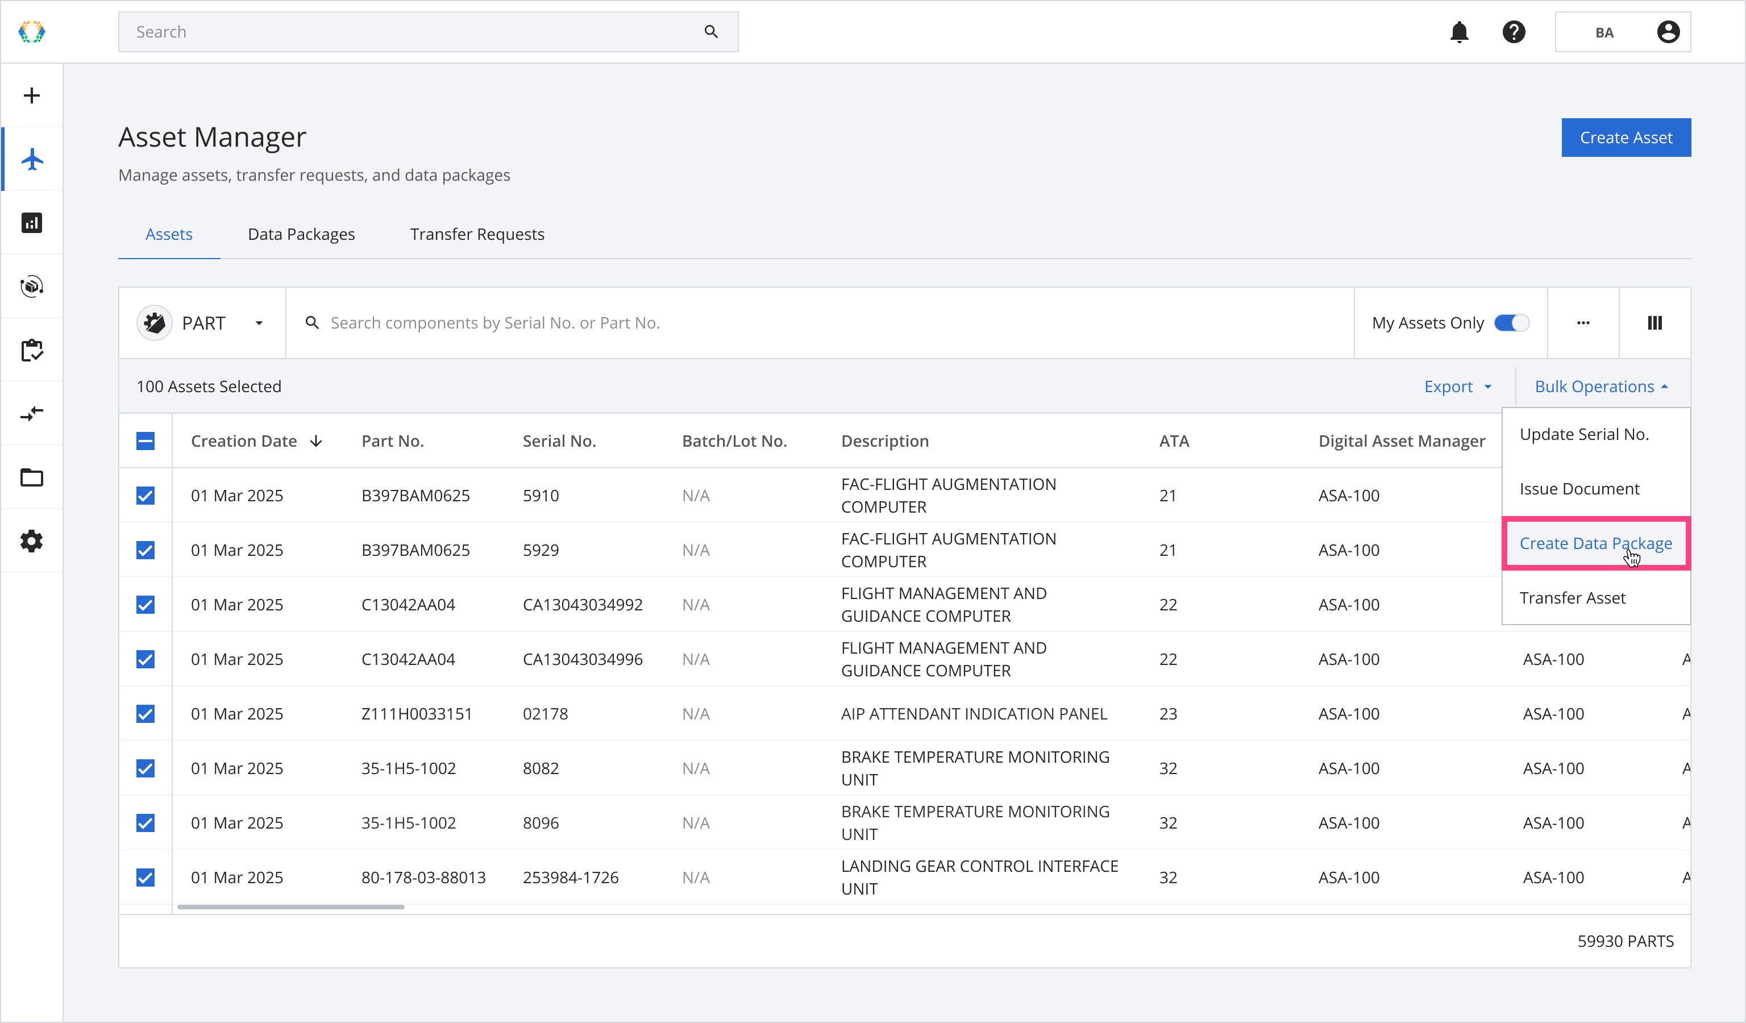The image size is (1746, 1023).
Task: Open the folder icon in sidebar
Action: point(32,478)
